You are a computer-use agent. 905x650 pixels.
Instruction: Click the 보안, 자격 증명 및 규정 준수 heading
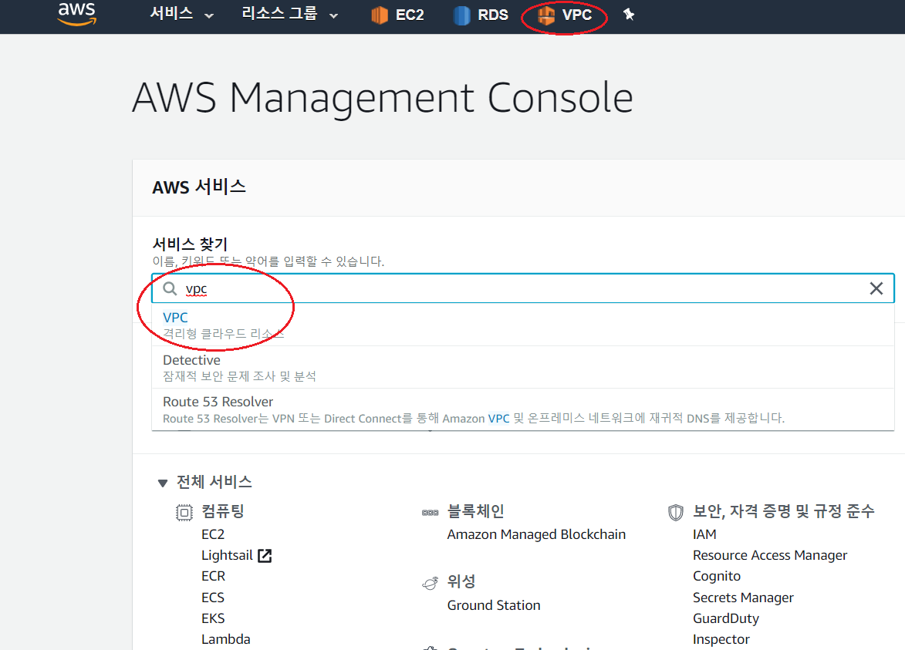(x=783, y=511)
